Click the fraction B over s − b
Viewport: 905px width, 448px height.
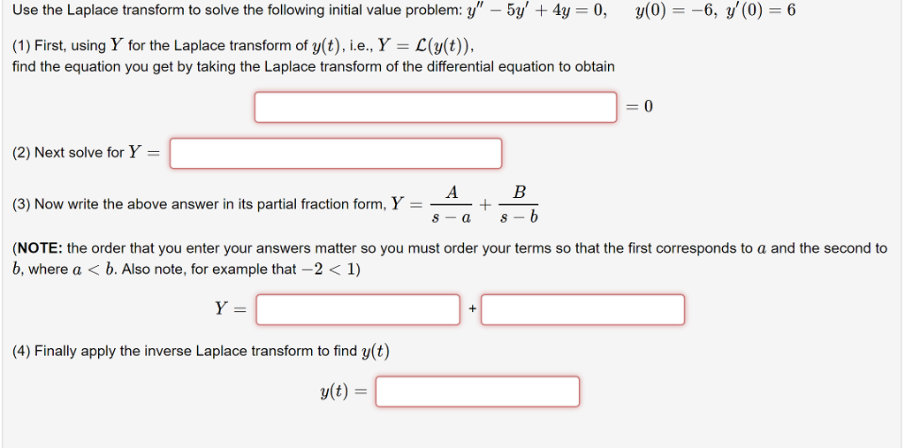click(x=518, y=204)
